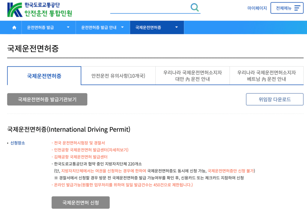Click the 국제운전면허 신청 button
Screen dimensions: 307x211
[81, 202]
